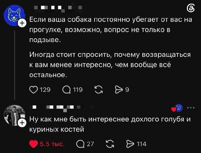Open comments on post showing 119 replies
This screenshot has height=153, width=201.
click(x=67, y=90)
